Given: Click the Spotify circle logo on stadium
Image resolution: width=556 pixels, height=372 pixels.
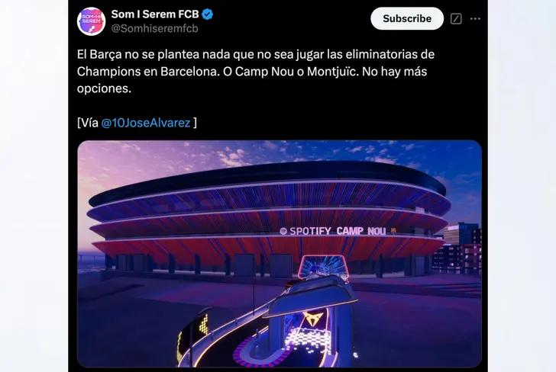Looking at the screenshot, I should 283,231.
